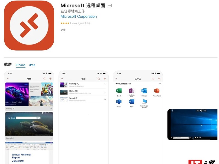
Task: Open the Gaming PC thumbnail preview
Action: 29,94
